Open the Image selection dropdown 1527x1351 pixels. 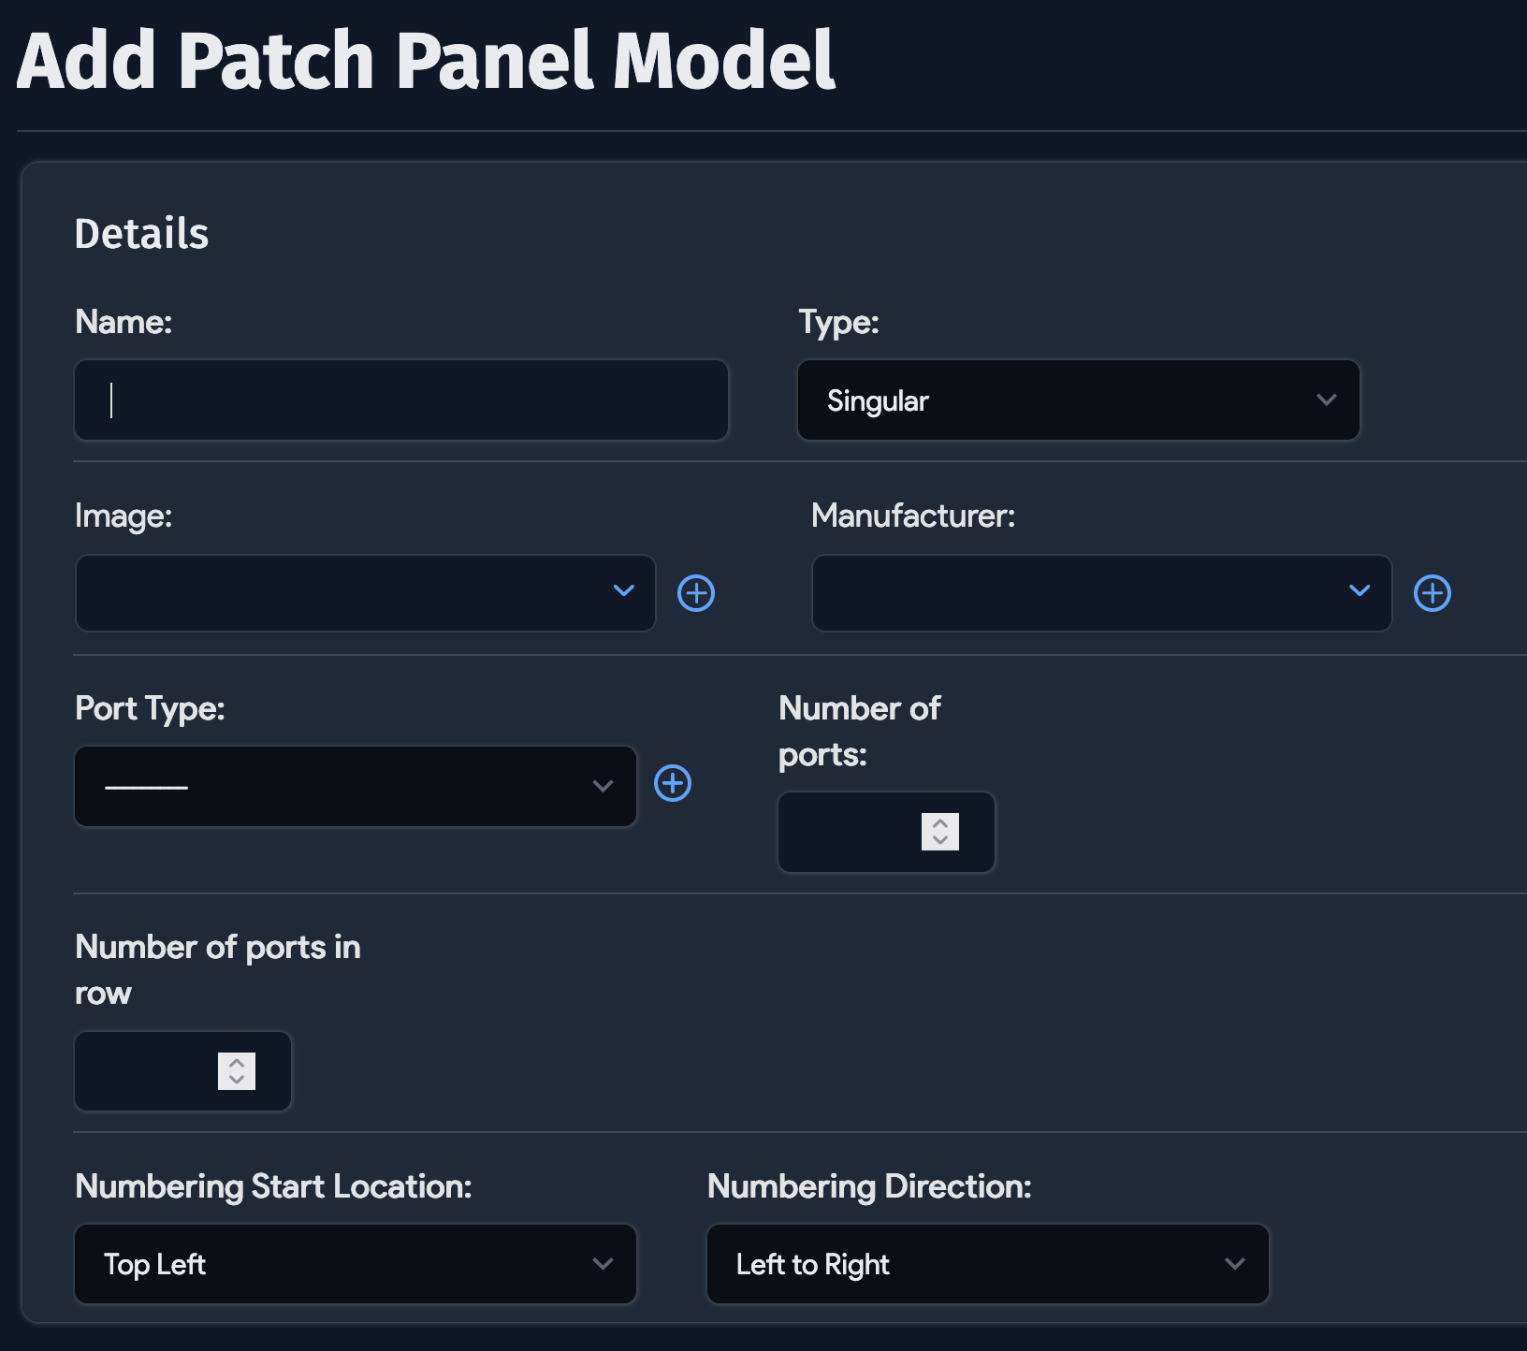click(x=365, y=593)
